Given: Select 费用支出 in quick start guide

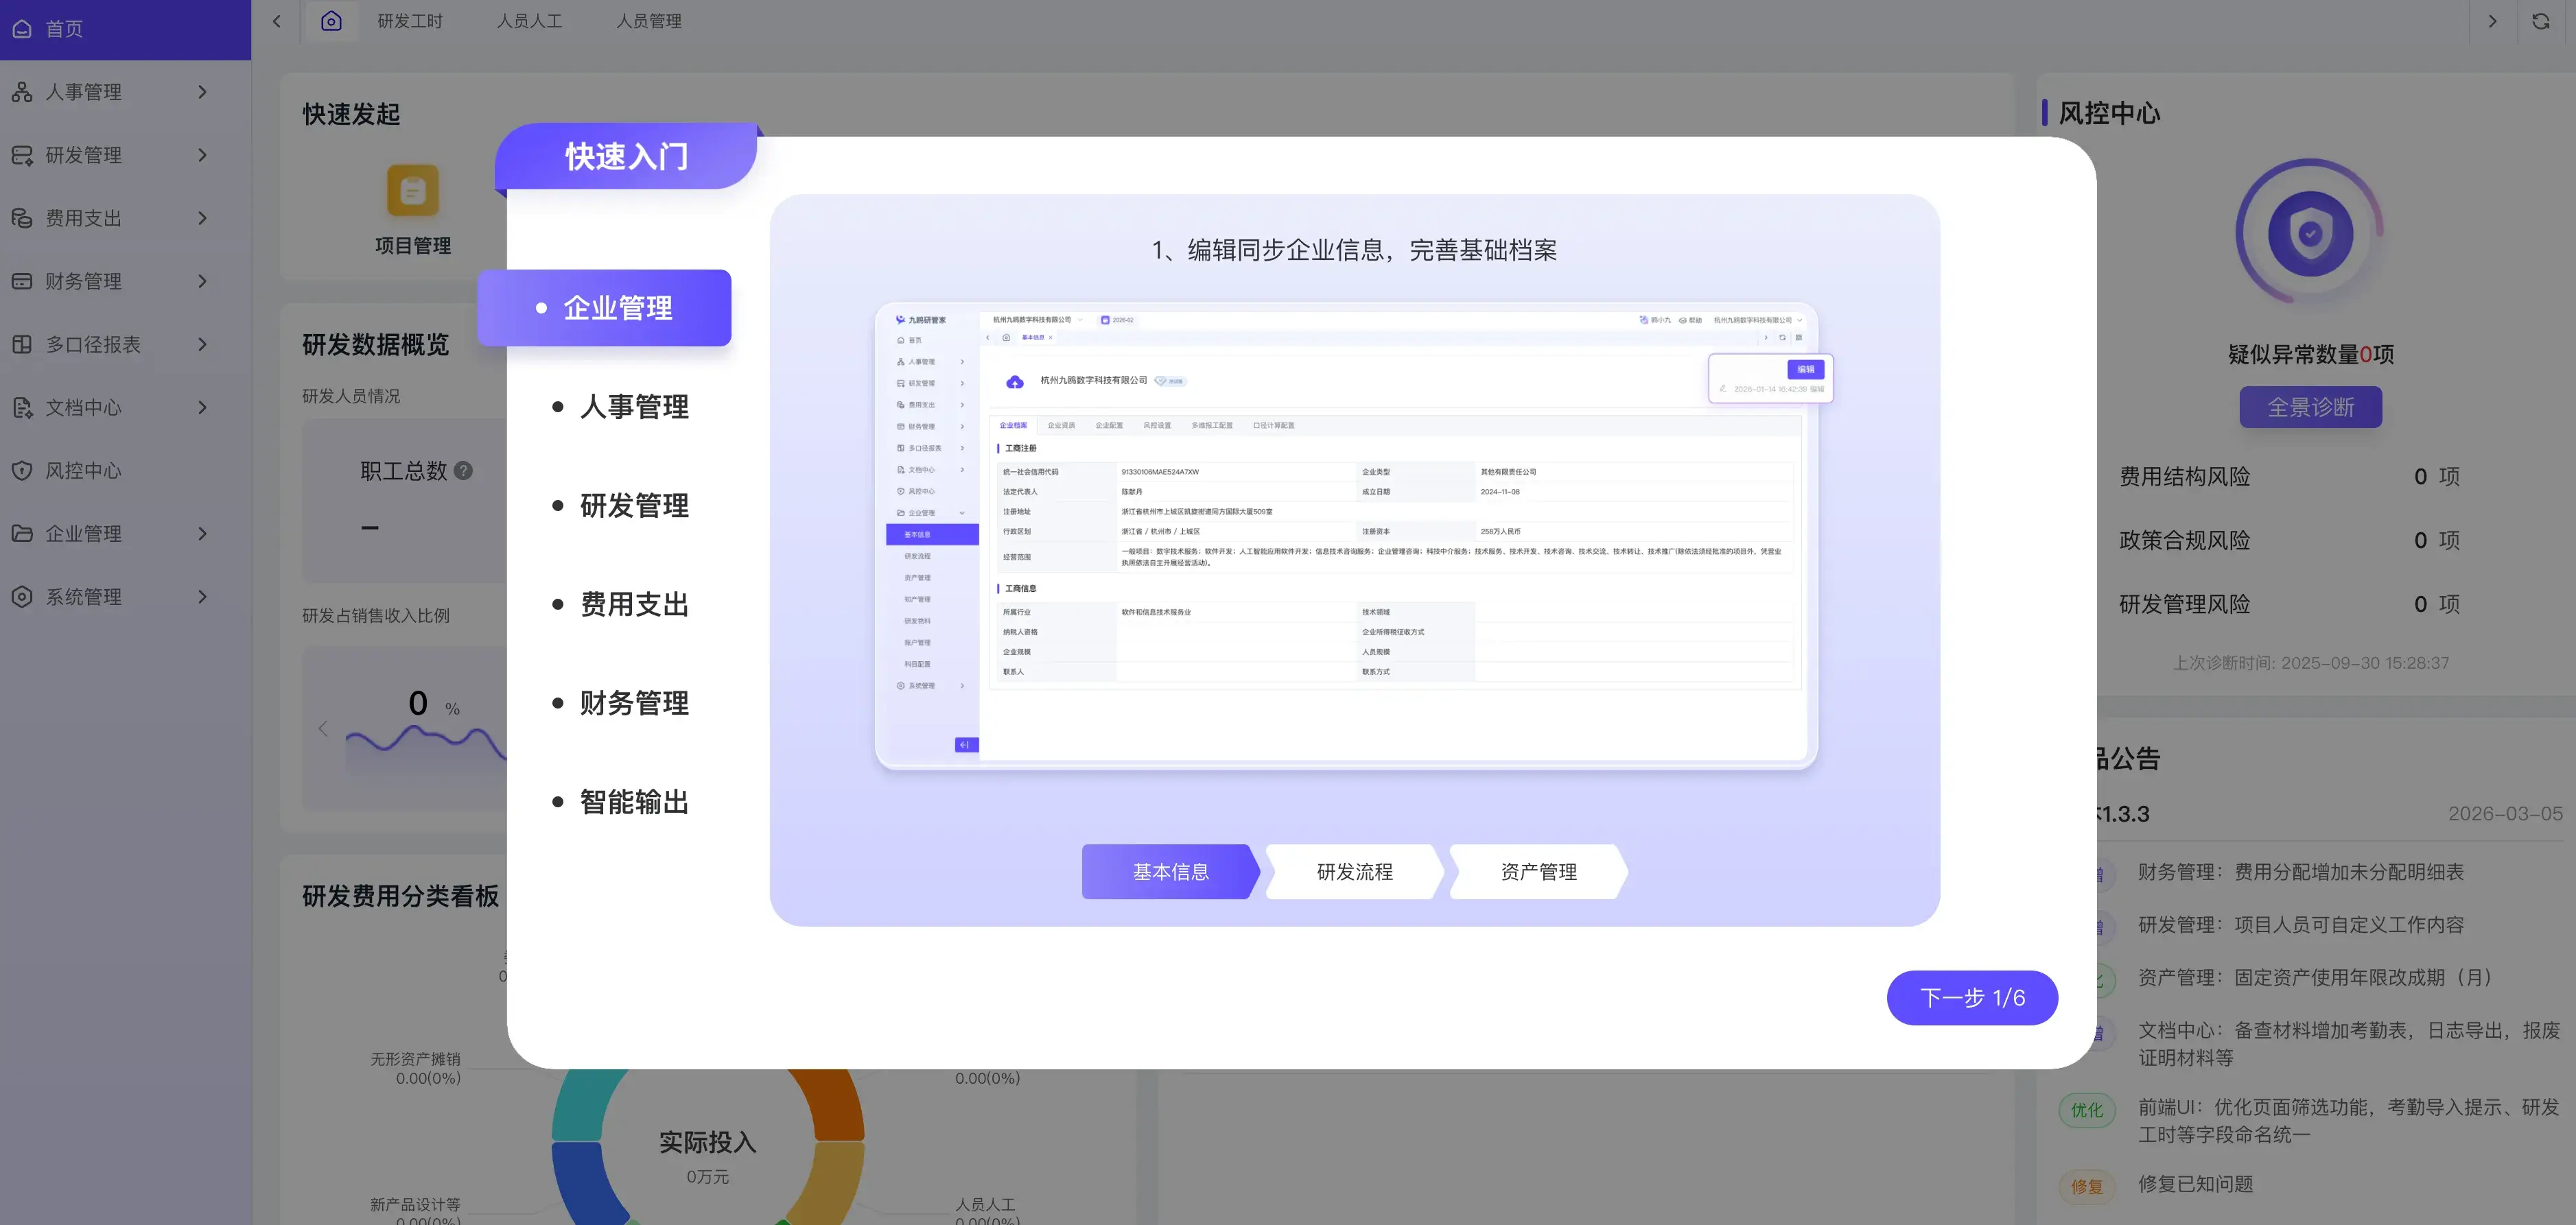Looking at the screenshot, I should click(x=621, y=604).
